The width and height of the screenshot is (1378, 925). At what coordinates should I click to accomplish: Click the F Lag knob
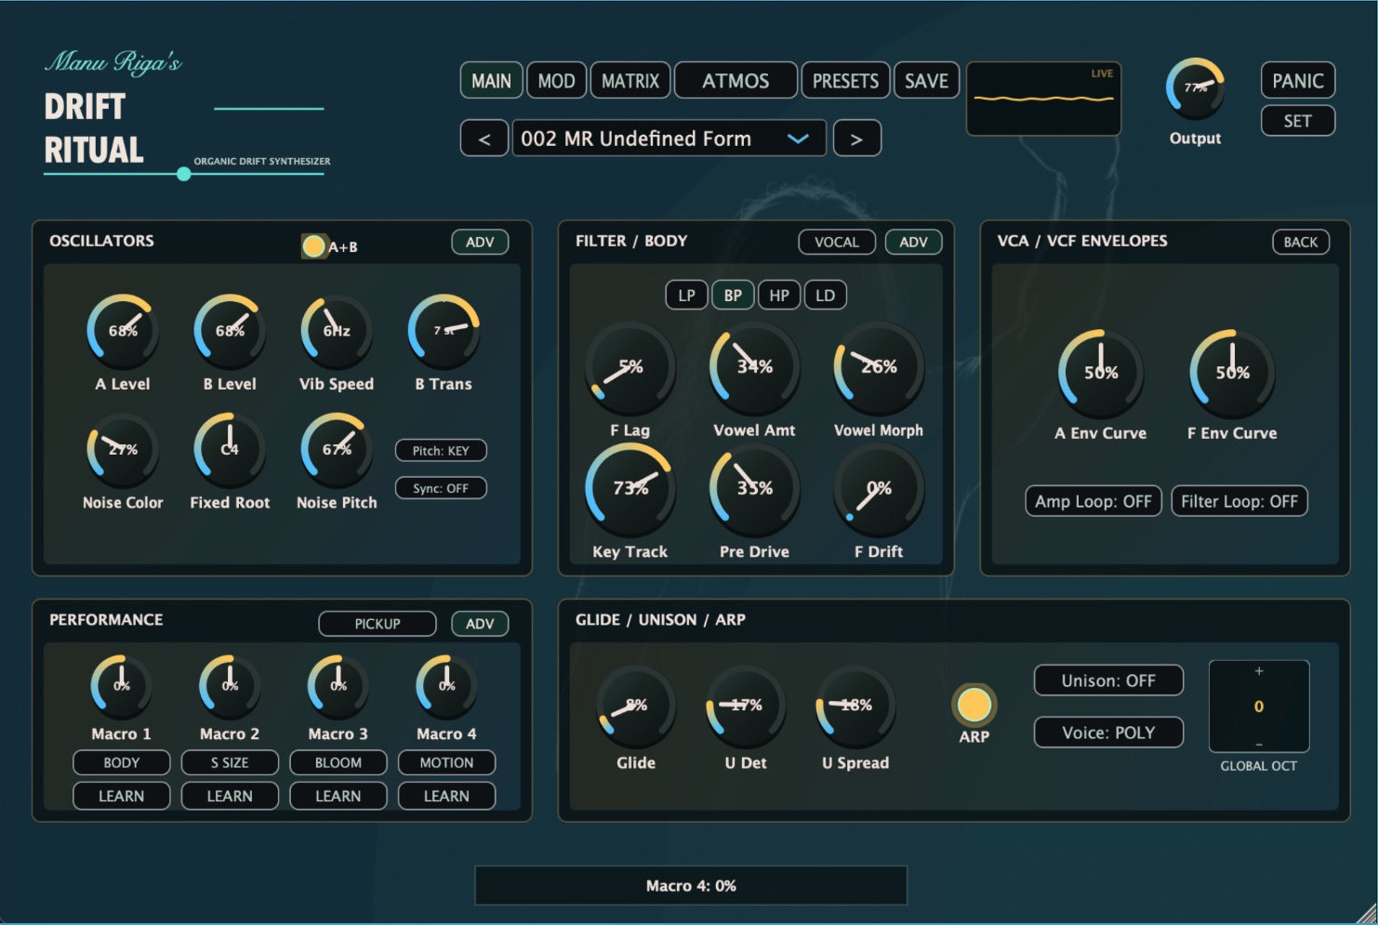[x=630, y=367]
